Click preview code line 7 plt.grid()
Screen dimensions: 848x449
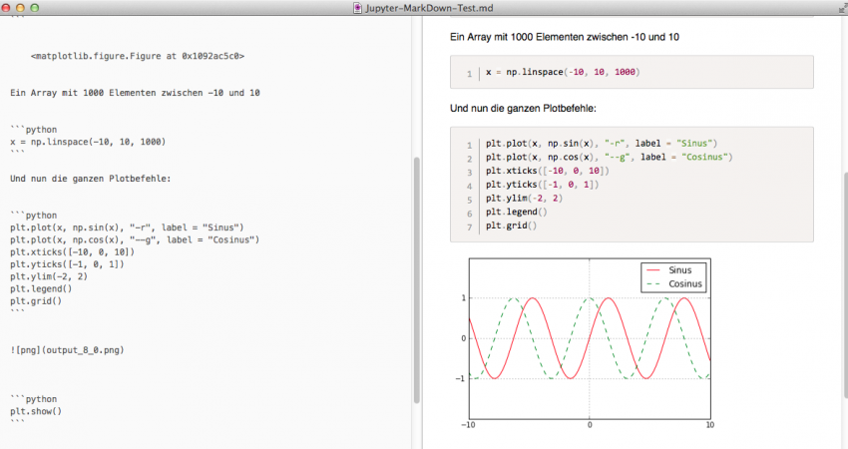point(511,225)
